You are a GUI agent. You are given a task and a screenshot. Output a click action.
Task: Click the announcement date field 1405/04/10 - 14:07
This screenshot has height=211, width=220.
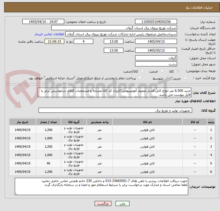click(x=43, y=21)
